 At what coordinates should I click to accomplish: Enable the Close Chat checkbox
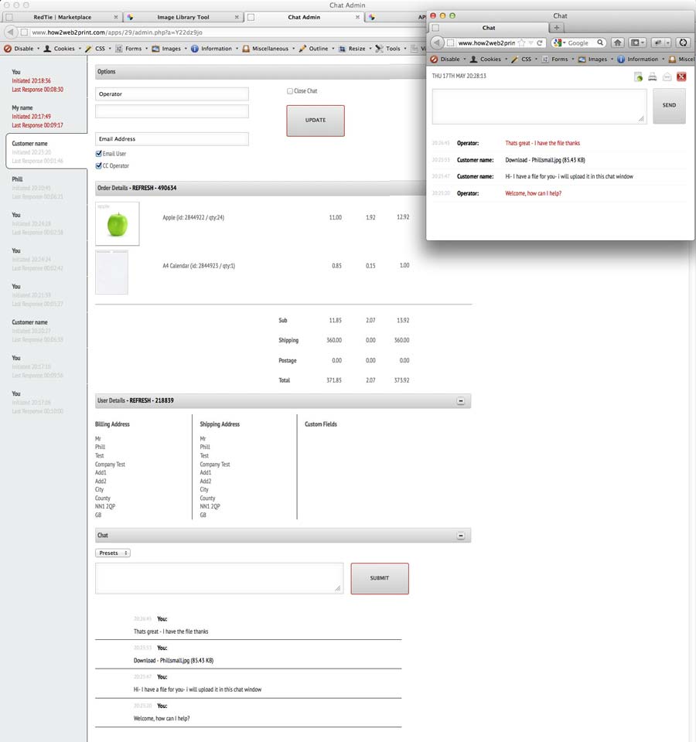pyautogui.click(x=290, y=91)
